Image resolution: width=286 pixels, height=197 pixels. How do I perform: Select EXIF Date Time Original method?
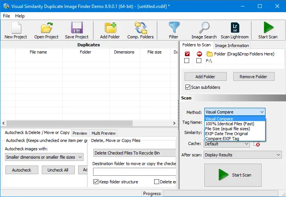pos(235,134)
